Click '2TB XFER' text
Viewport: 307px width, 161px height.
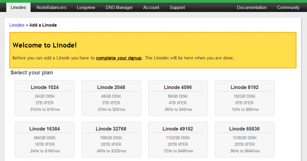click(x=45, y=103)
